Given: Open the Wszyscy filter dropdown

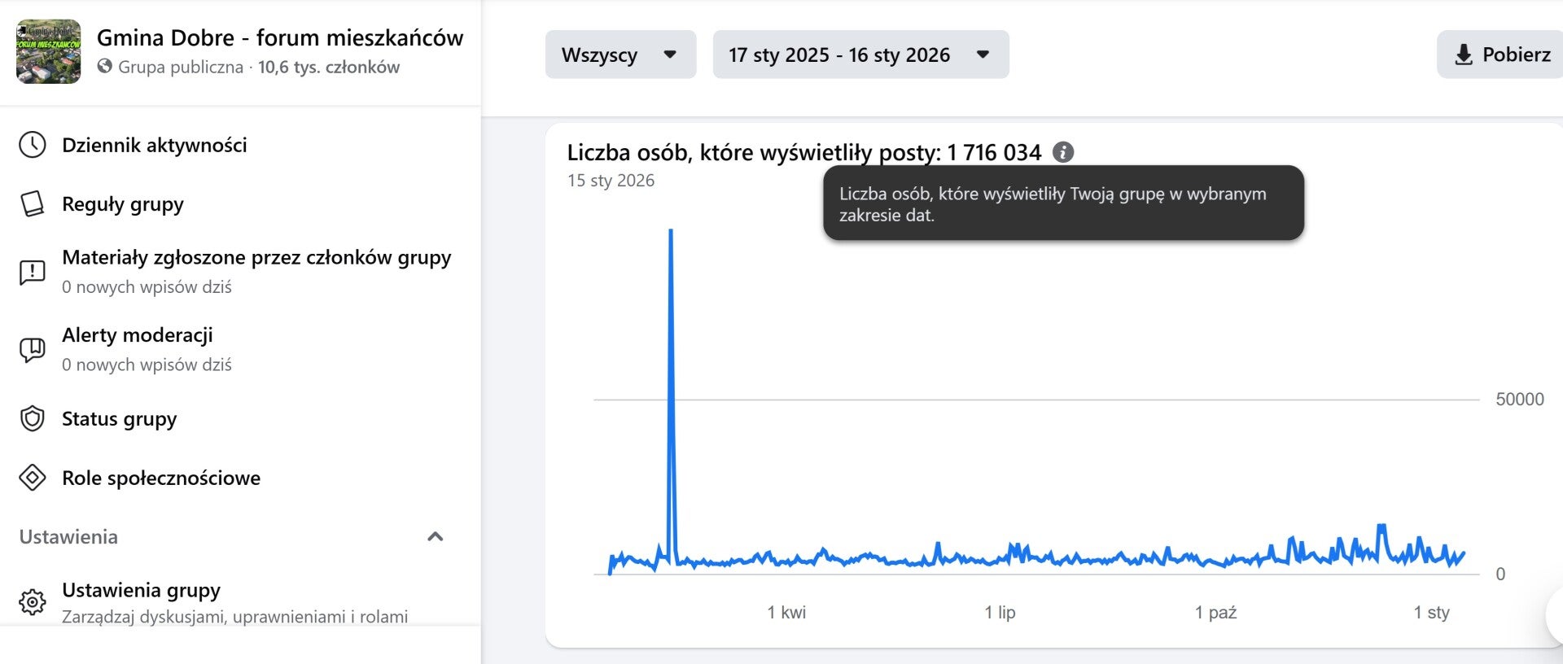Looking at the screenshot, I should click(x=620, y=55).
